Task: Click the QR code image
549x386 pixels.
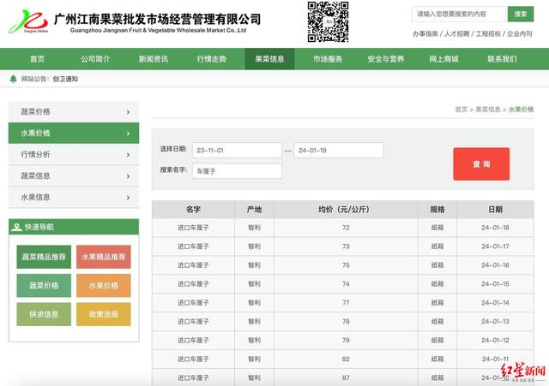Action: click(328, 21)
